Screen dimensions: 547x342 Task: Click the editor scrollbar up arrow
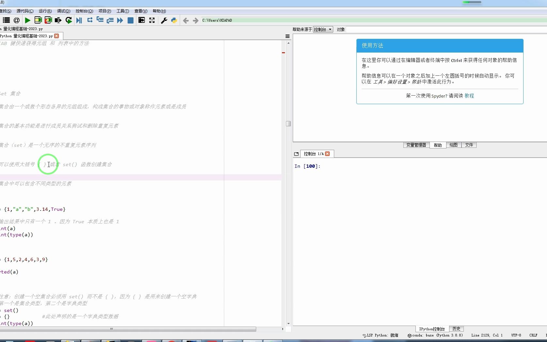coord(288,43)
